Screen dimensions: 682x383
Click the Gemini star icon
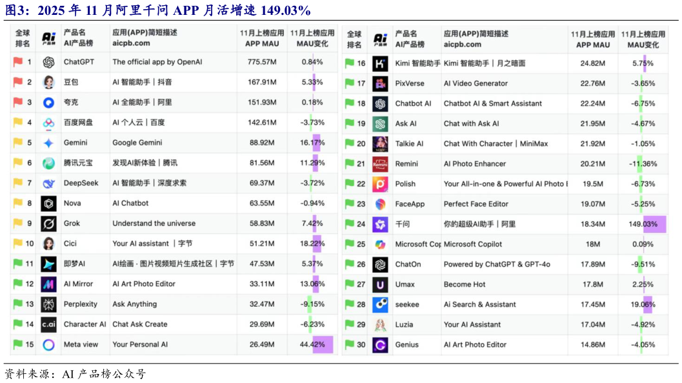pyautogui.click(x=48, y=143)
